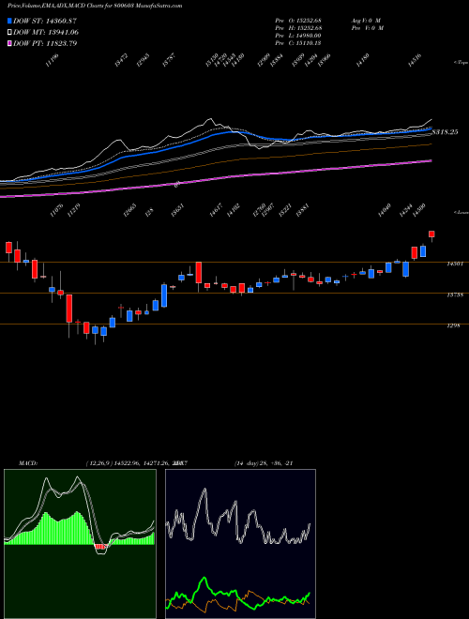Click the white DOW MT legend swatch
The height and width of the screenshot is (619, 469).
(10, 32)
